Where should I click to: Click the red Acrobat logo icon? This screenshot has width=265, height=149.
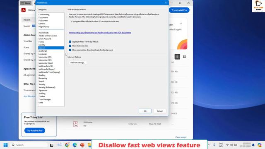click(x=24, y=10)
